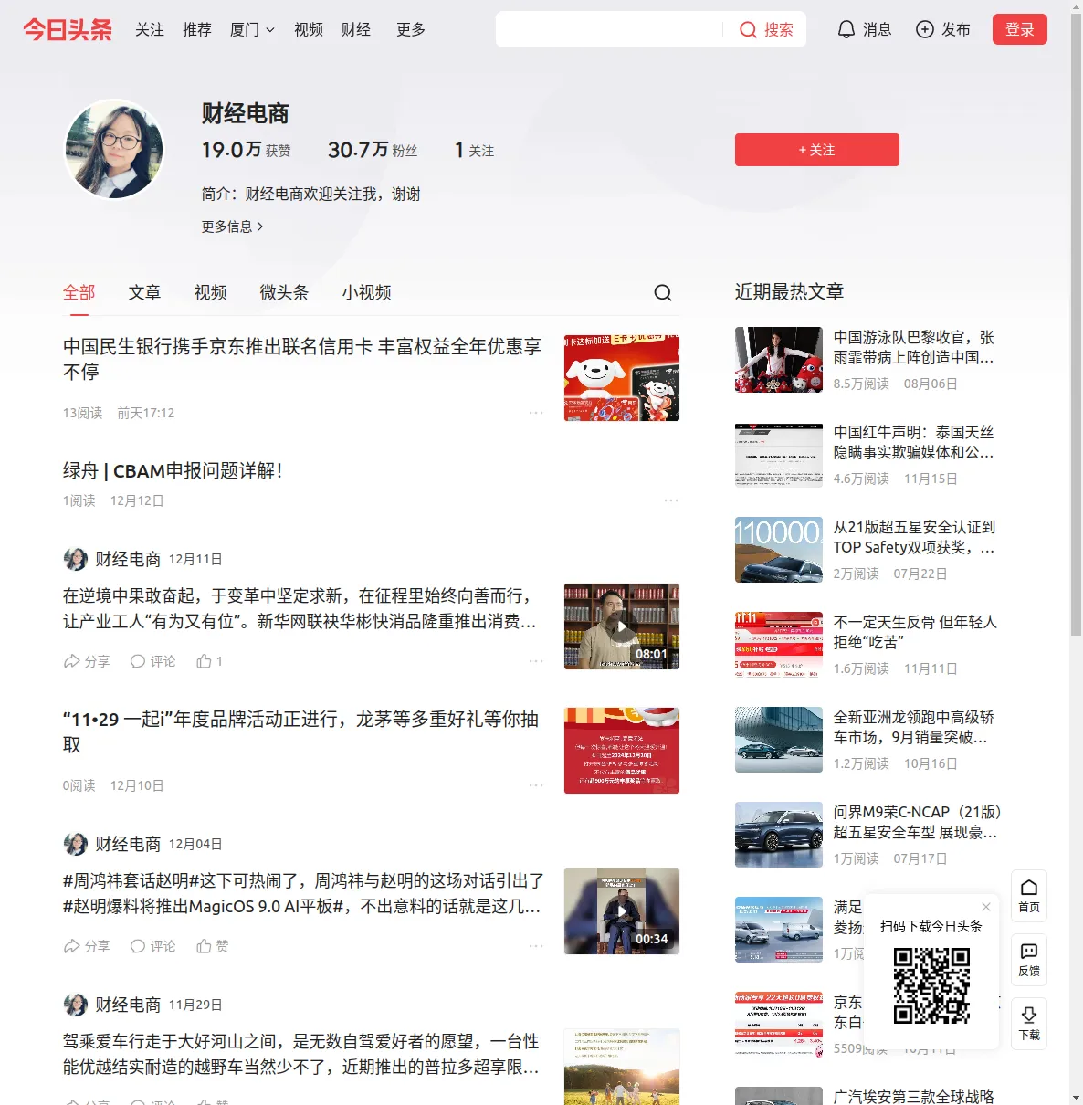The width and height of the screenshot is (1083, 1105).
Task: Open the content search icon beside tabs
Action: (663, 292)
